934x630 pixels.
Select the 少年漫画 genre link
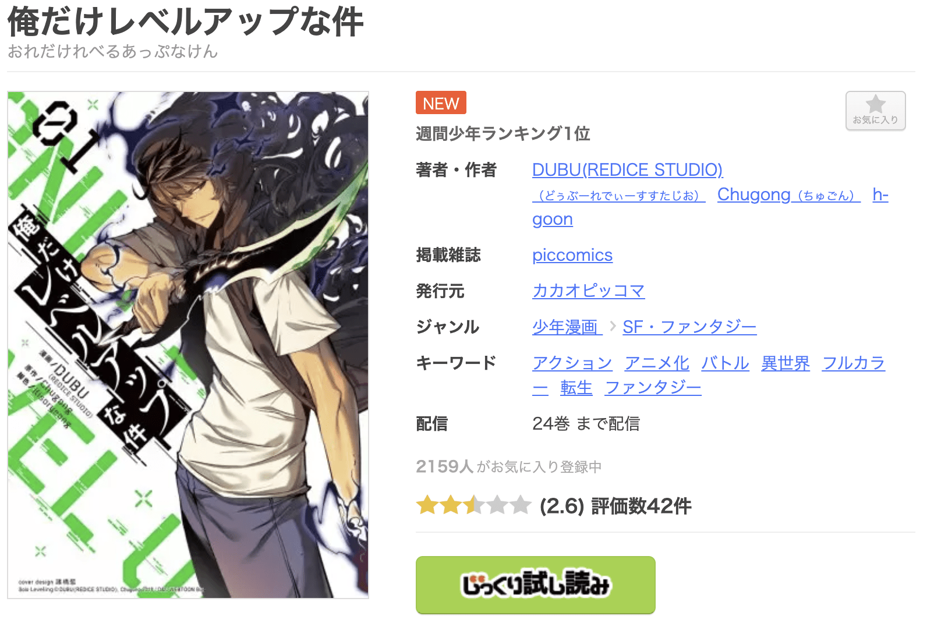click(x=567, y=327)
